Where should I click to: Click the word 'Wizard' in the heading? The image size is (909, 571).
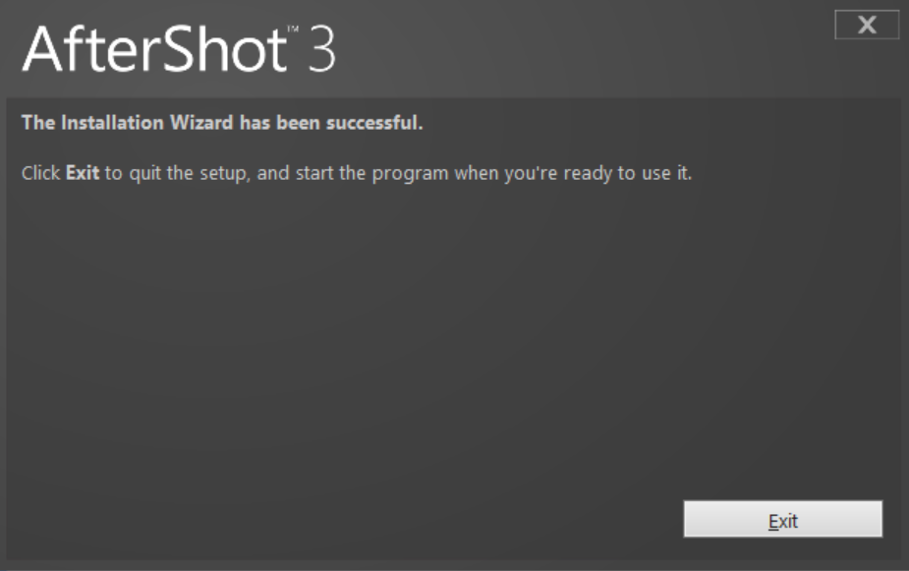click(201, 123)
